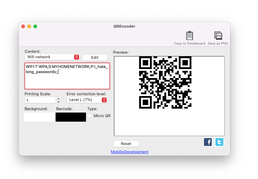
Task: Minimize the QREncoder window with yellow button
Action: pyautogui.click(x=29, y=26)
